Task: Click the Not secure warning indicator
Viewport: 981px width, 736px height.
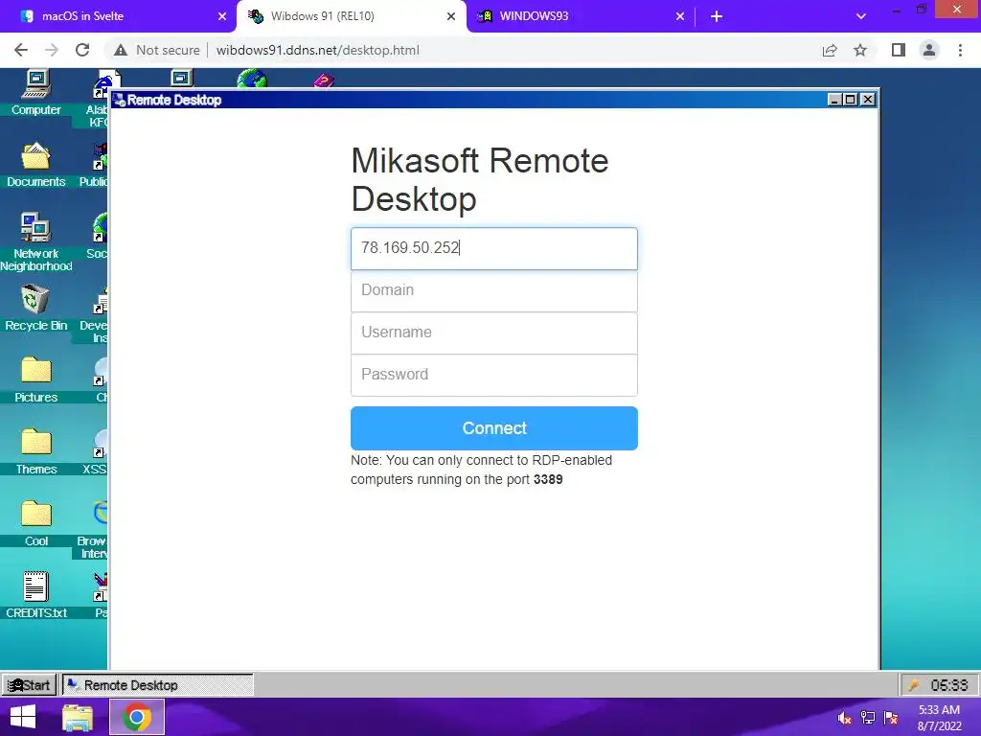Action: [157, 50]
